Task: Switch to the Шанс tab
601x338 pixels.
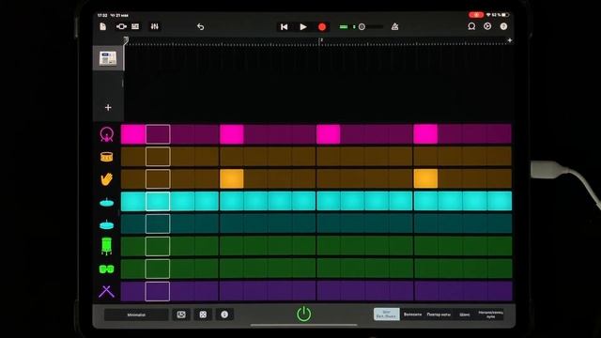Action: pos(465,315)
